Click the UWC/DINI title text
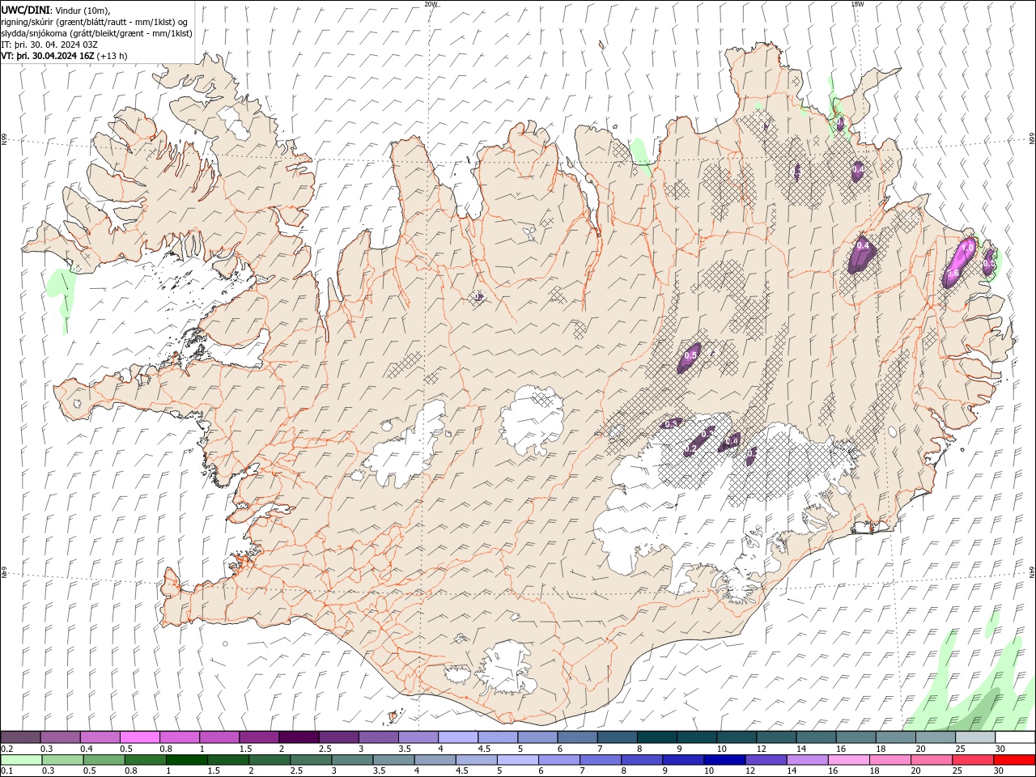This screenshot has width=1036, height=777. tap(26, 9)
